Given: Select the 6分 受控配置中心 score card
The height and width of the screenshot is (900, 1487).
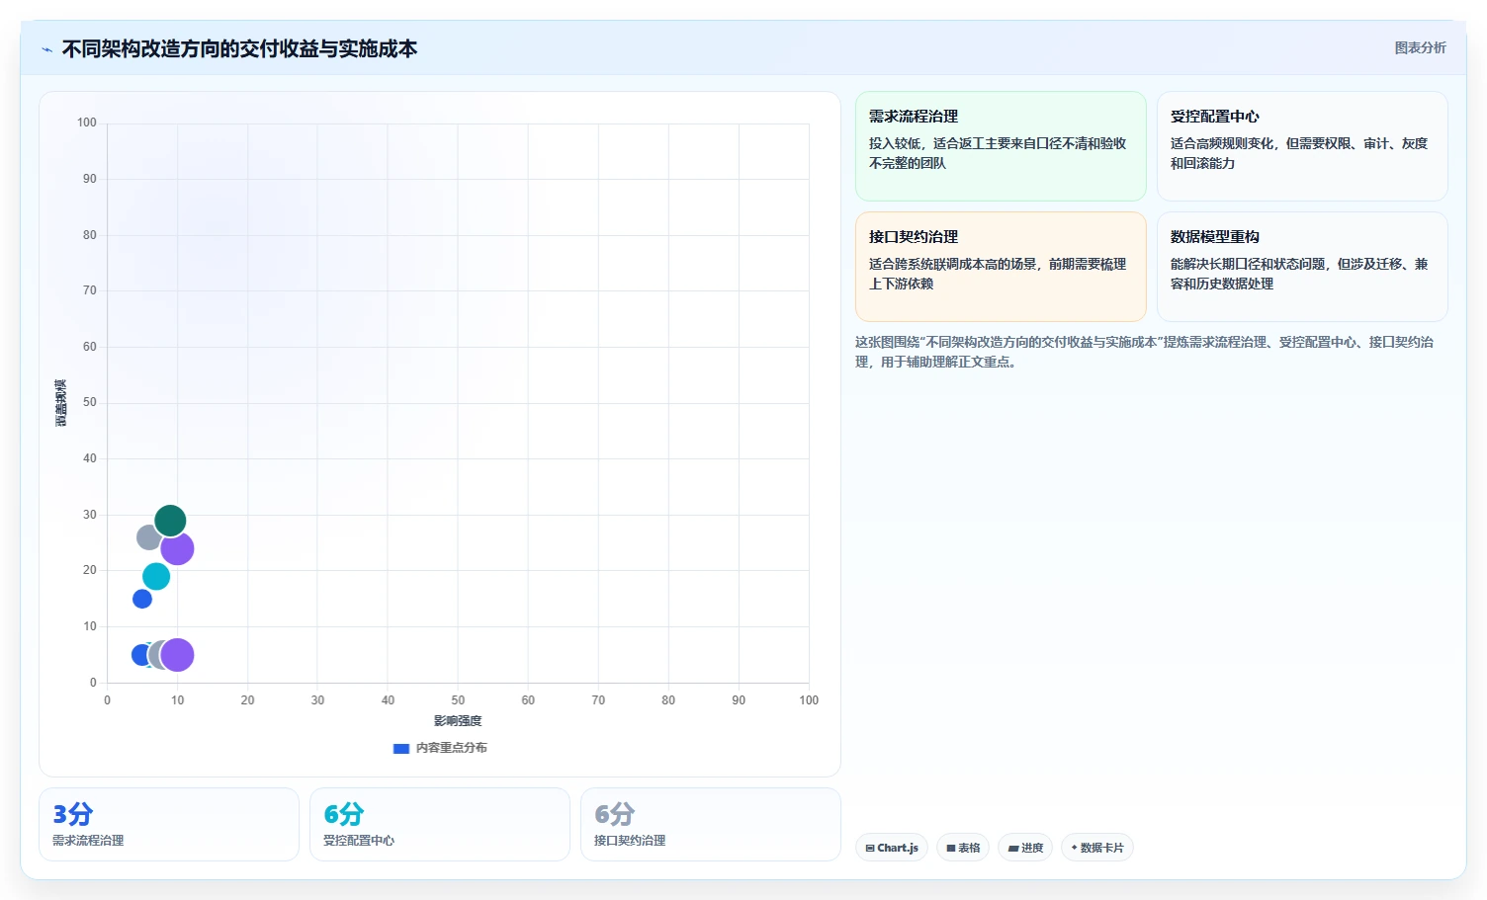Looking at the screenshot, I should [x=440, y=824].
